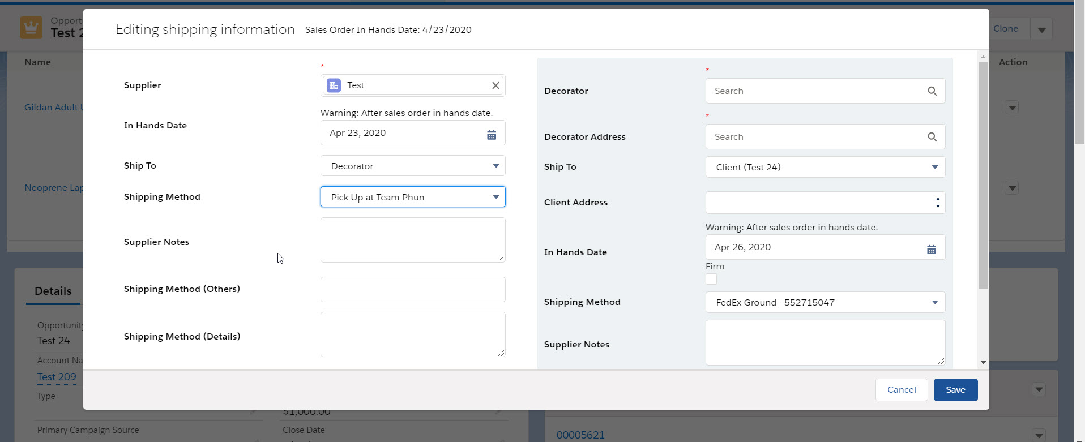Open Neoprene Lap product link
This screenshot has height=442, width=1085.
(54, 187)
